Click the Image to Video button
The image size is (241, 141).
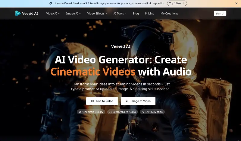138,101
